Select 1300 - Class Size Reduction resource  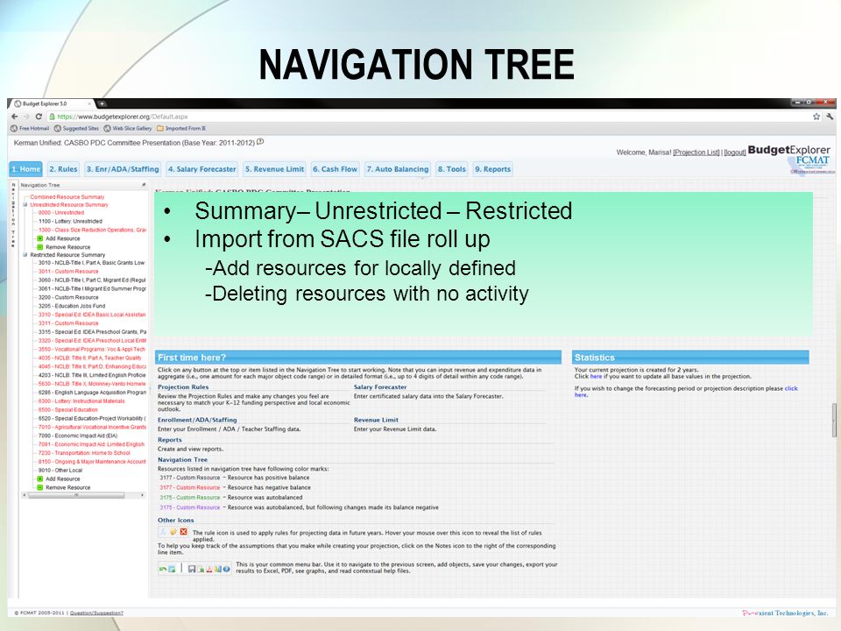(x=92, y=230)
